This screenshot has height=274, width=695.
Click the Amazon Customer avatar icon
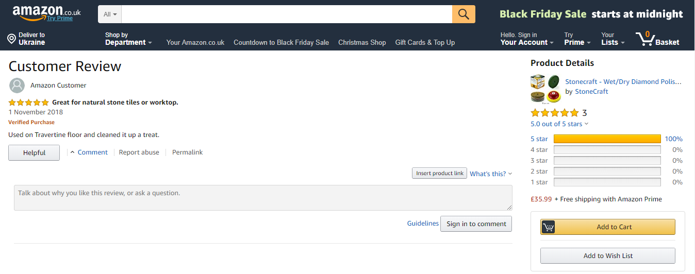coord(17,85)
